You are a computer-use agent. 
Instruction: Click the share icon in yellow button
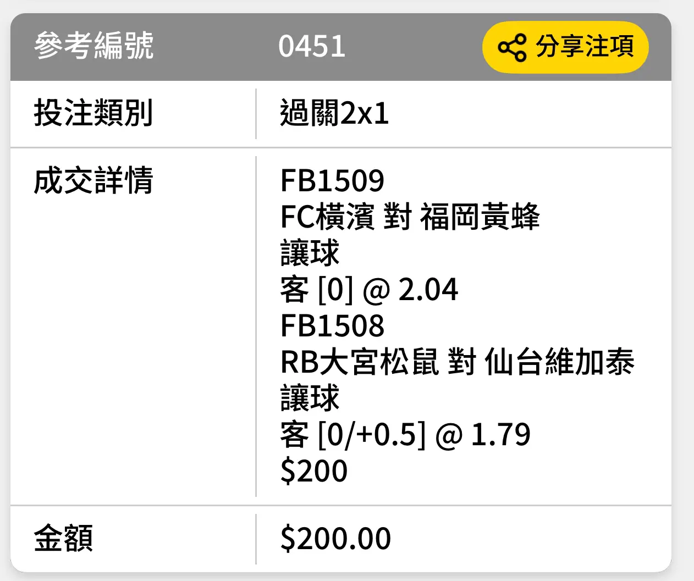tap(512, 47)
